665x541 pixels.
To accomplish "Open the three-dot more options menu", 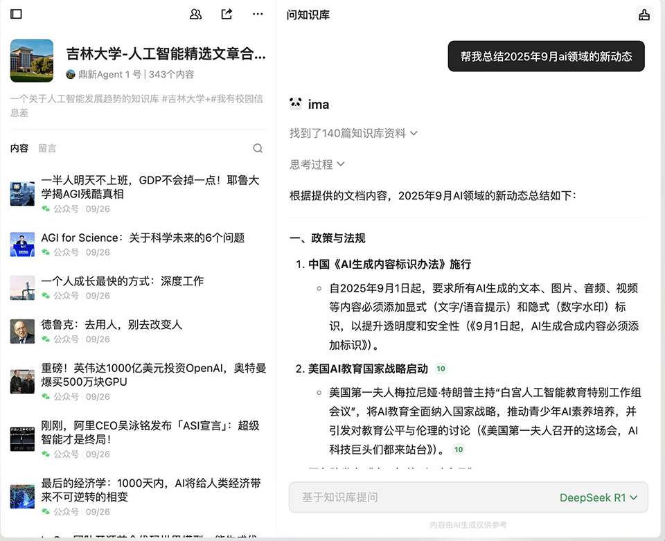I will pos(258,14).
